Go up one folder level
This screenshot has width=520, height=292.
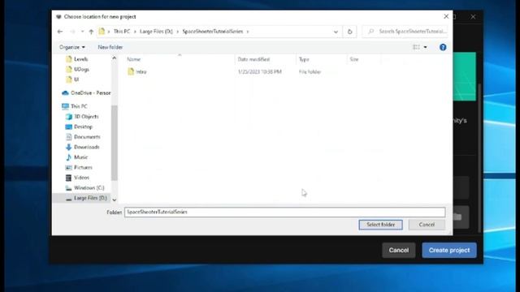coord(91,32)
